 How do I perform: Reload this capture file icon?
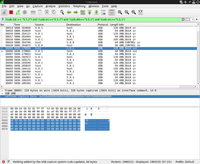[54, 12]
